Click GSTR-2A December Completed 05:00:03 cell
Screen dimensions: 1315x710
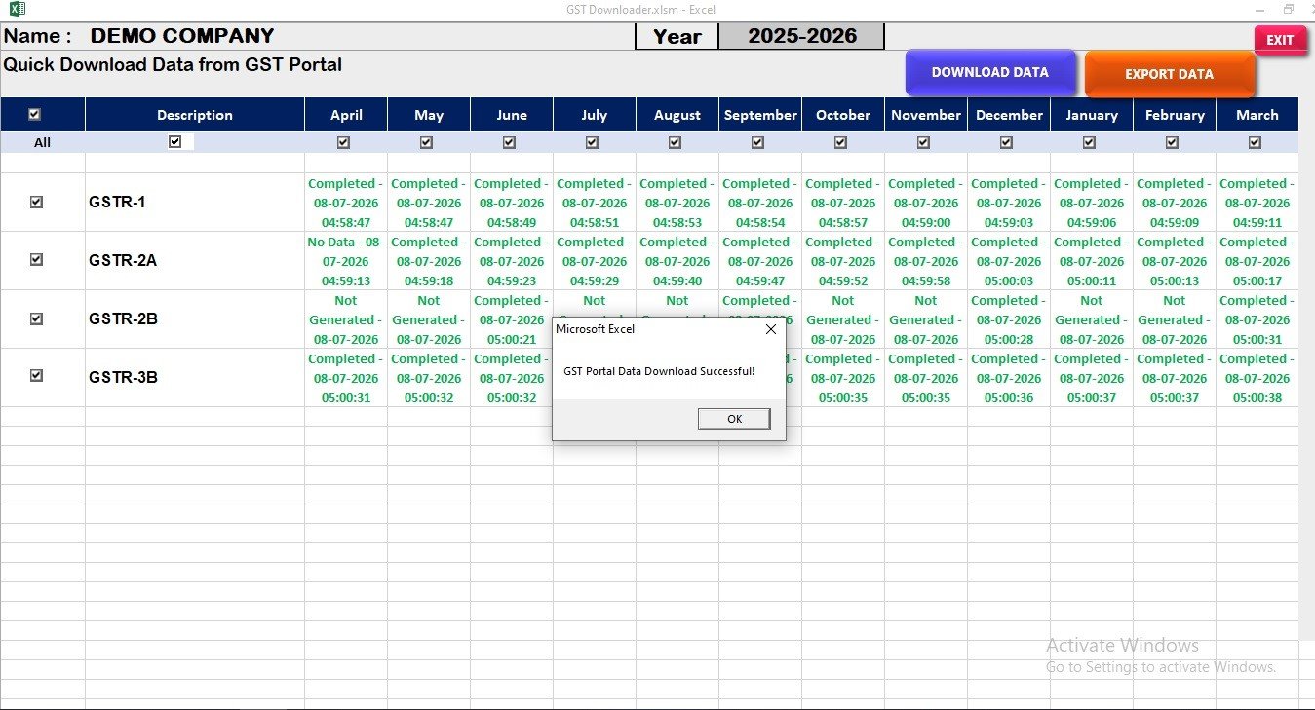pos(1009,261)
